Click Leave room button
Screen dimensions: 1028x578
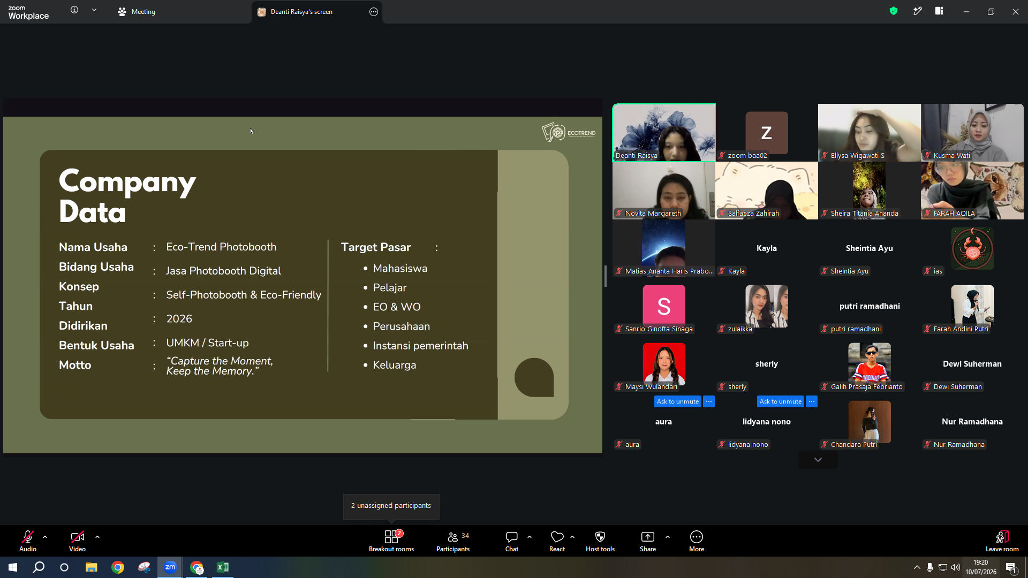pyautogui.click(x=1002, y=541)
